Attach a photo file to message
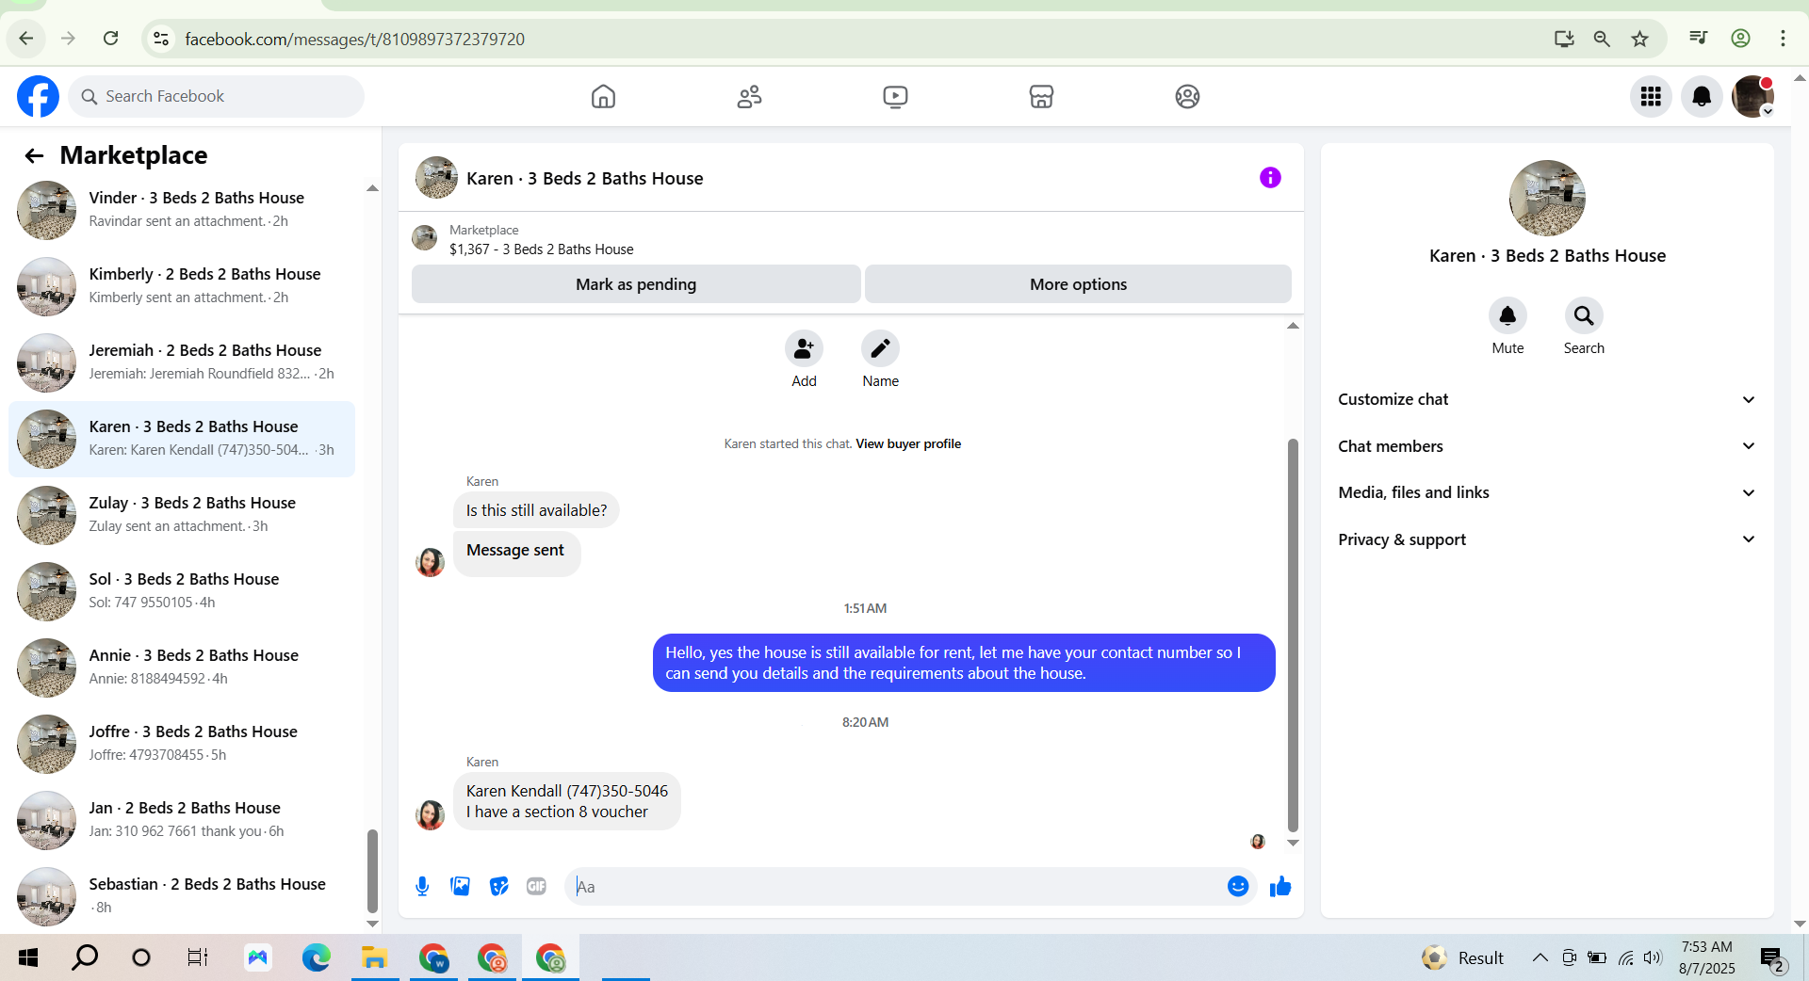 (460, 886)
